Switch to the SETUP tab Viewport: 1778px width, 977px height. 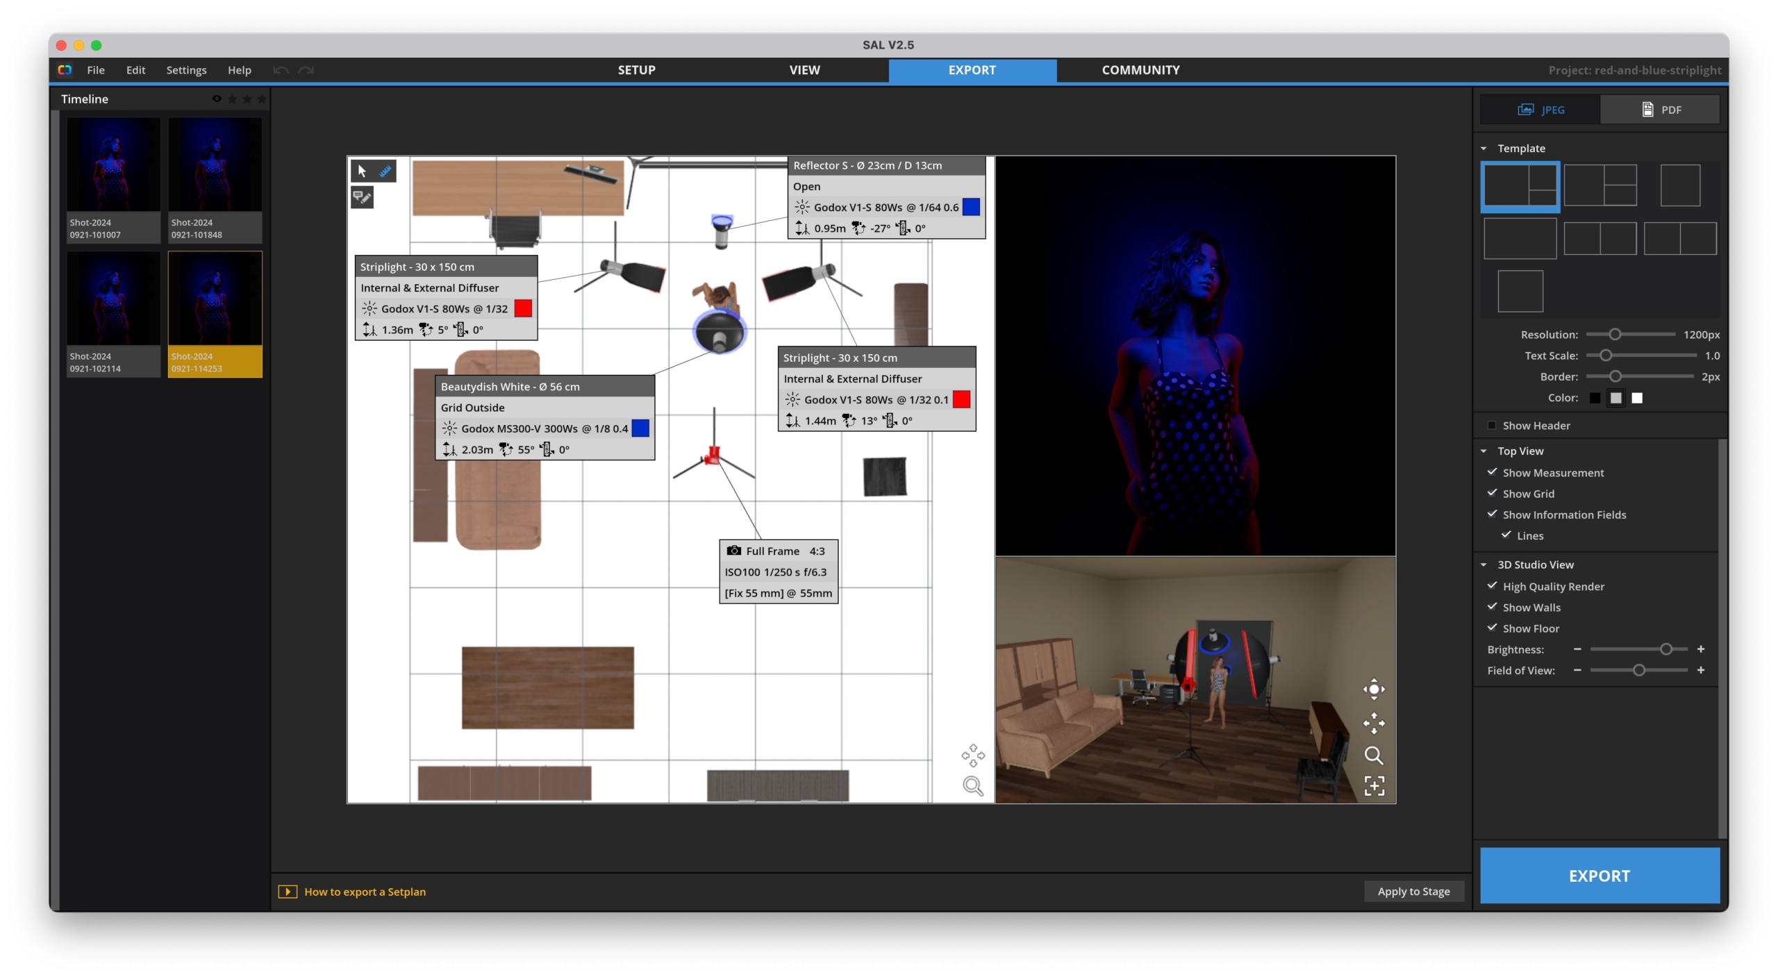tap(635, 69)
